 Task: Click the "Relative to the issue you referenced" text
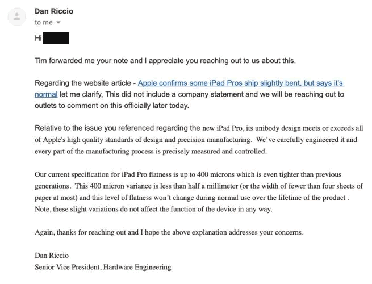pyautogui.click(x=101, y=127)
